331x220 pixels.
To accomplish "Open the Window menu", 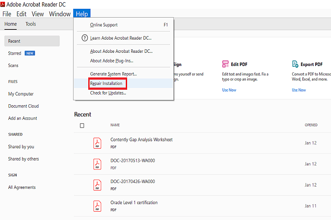I will (60, 14).
